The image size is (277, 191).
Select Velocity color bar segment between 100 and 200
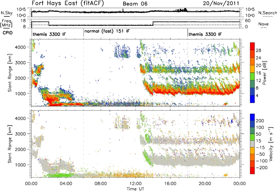[x=252, y=124]
